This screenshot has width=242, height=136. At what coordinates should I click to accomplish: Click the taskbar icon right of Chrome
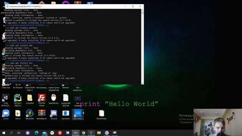[x=91, y=133]
